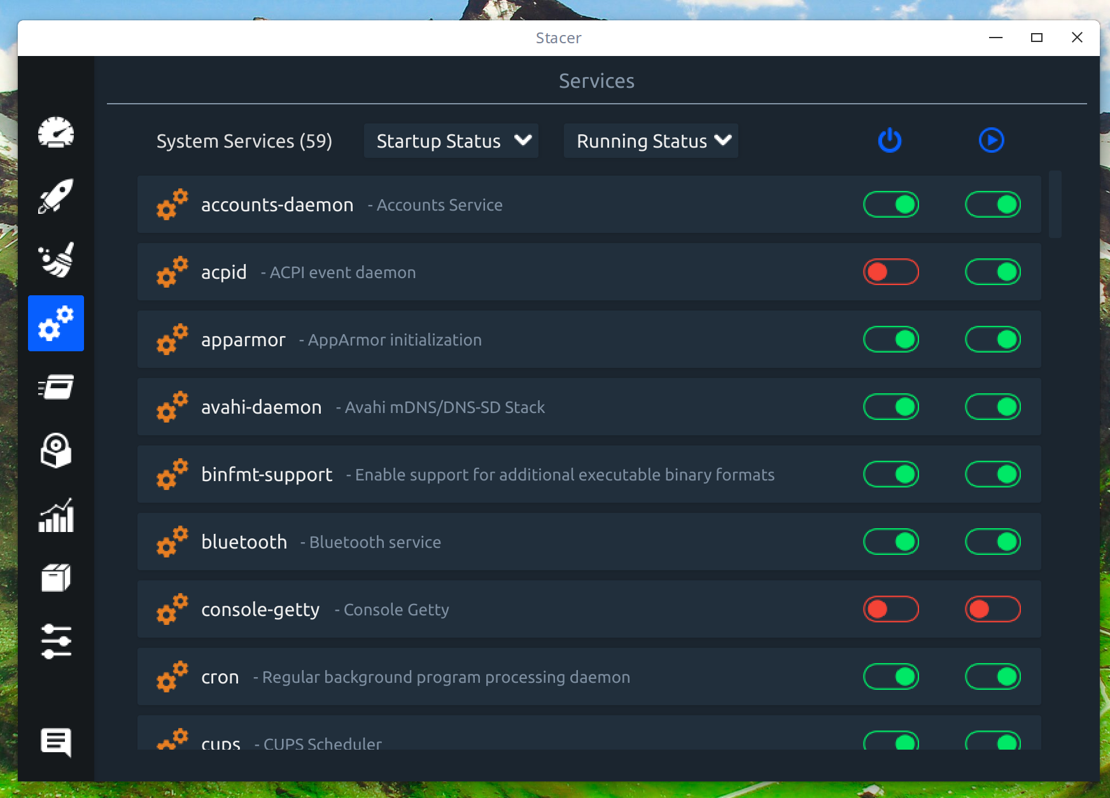
Task: Stop avahi-daemon running toggle
Action: tap(993, 407)
